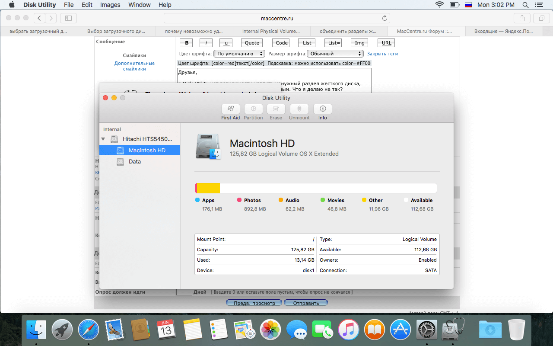The height and width of the screenshot is (346, 553).
Task: Click Закрыть теги link
Action: 382,54
